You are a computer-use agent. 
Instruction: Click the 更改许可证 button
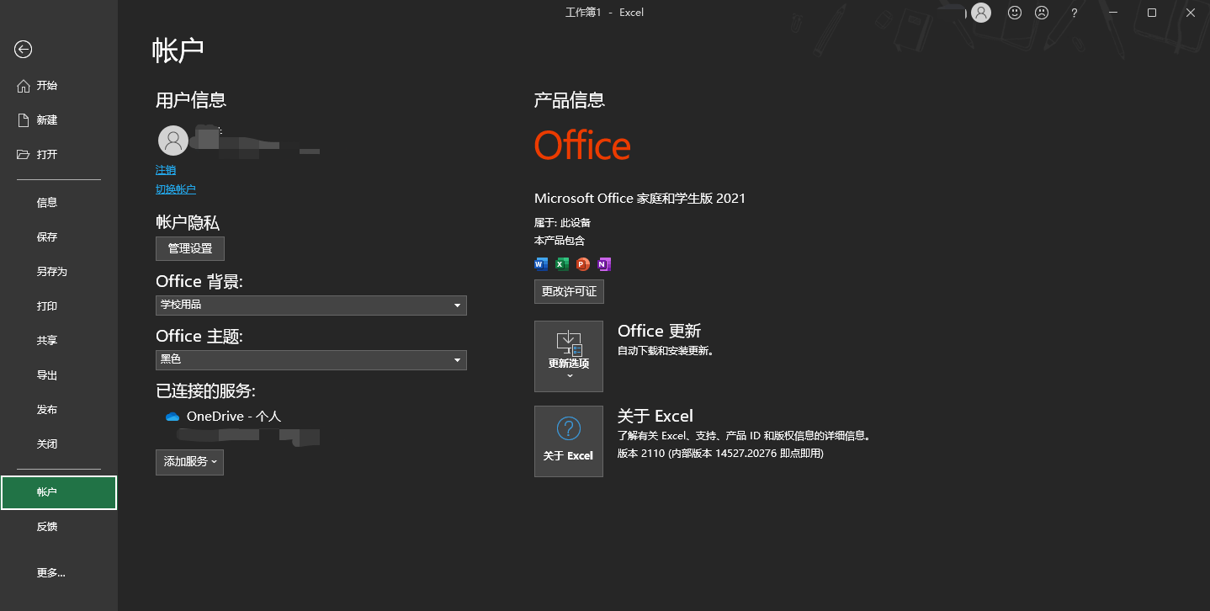569,291
